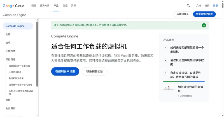Open 匹配 AI 工作负载的基础设施 sidebar item

(x=21, y=92)
